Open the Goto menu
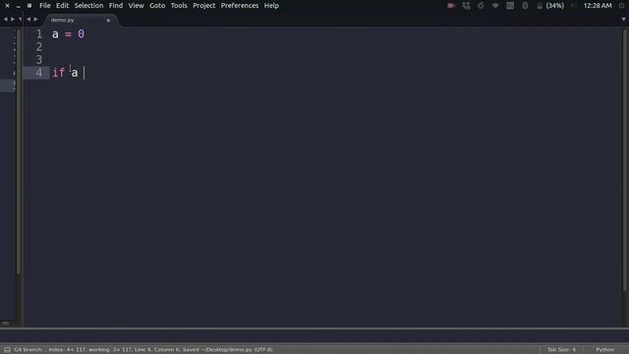Screen dimensions: 629x354 [157, 6]
